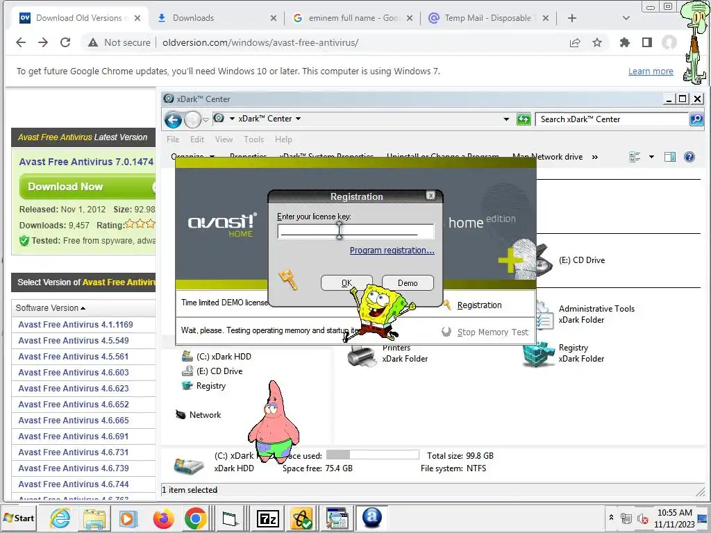Open the Tools menu in xDark Center
This screenshot has width=711, height=533.
point(253,139)
